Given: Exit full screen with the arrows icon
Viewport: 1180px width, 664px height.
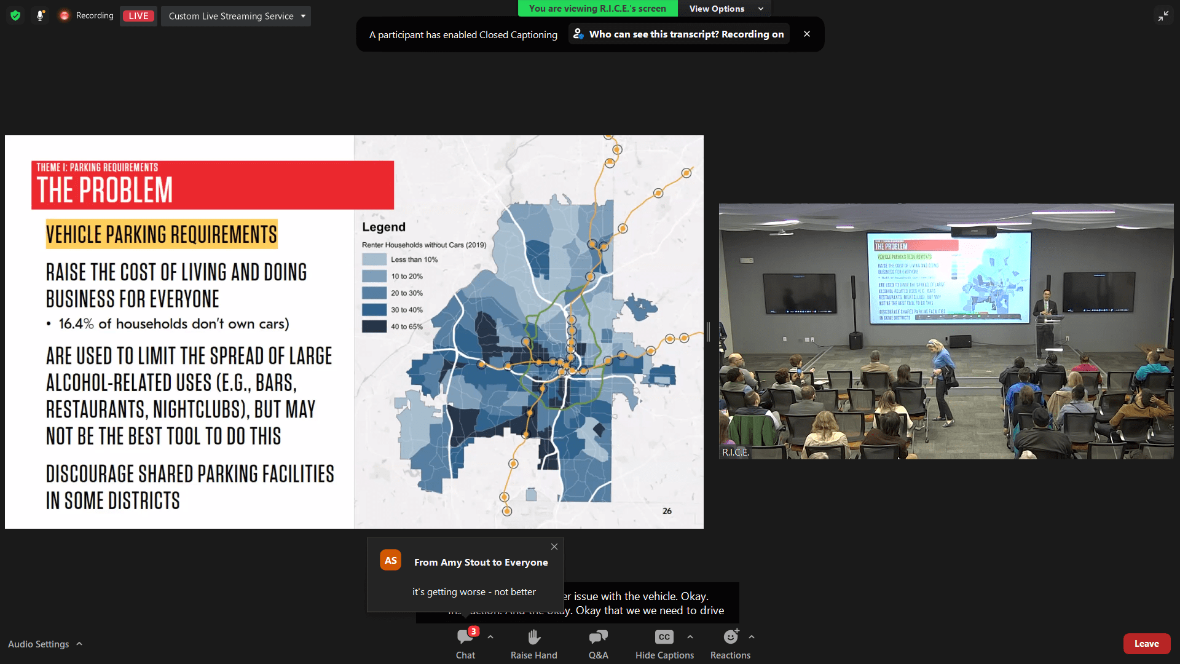Looking at the screenshot, I should coord(1163,16).
